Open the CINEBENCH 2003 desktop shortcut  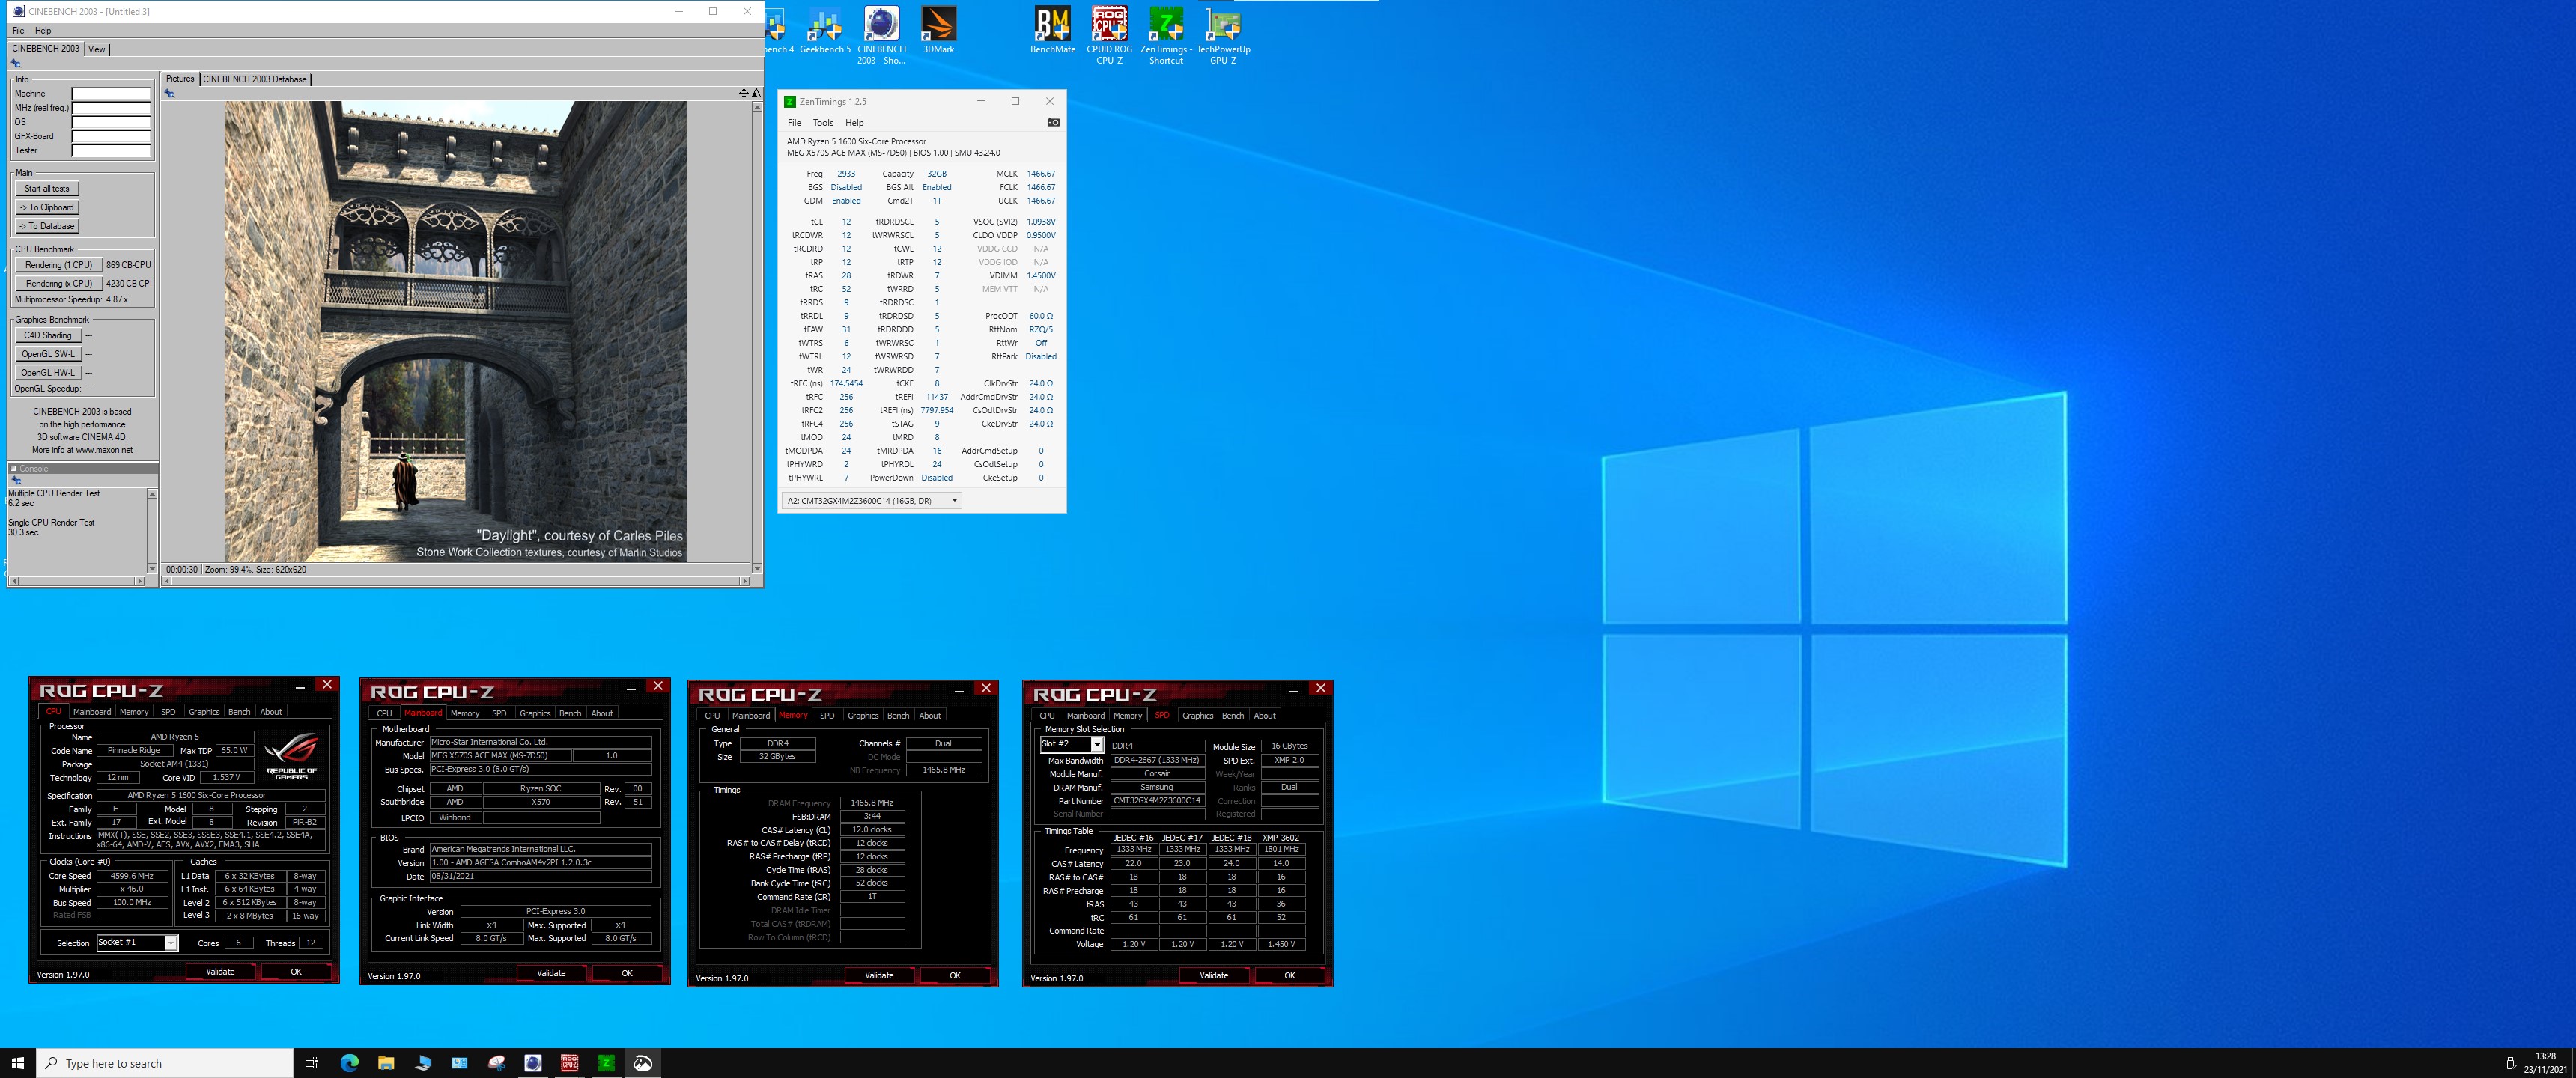pyautogui.click(x=881, y=36)
